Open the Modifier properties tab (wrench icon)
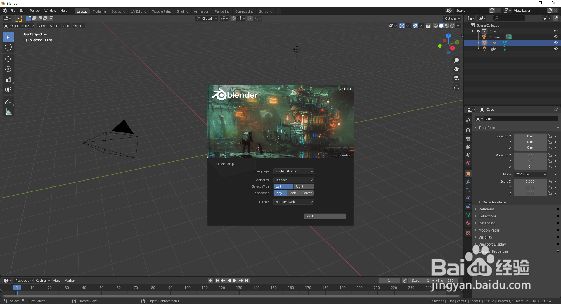The width and height of the screenshot is (561, 304). pyautogui.click(x=468, y=182)
